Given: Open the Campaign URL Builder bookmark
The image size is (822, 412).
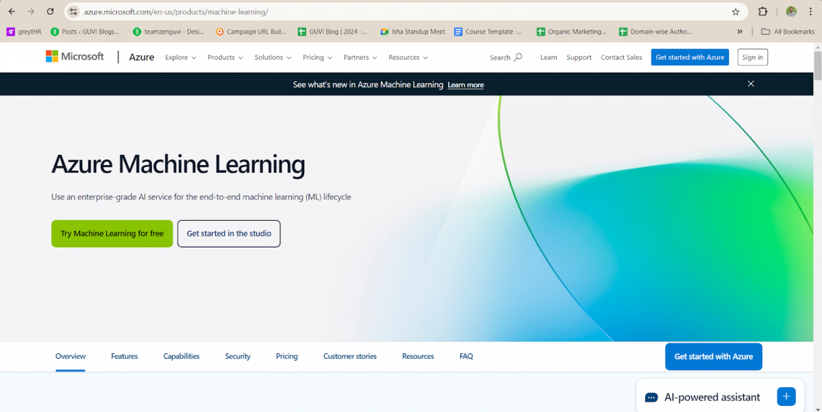Looking at the screenshot, I should coord(251,32).
